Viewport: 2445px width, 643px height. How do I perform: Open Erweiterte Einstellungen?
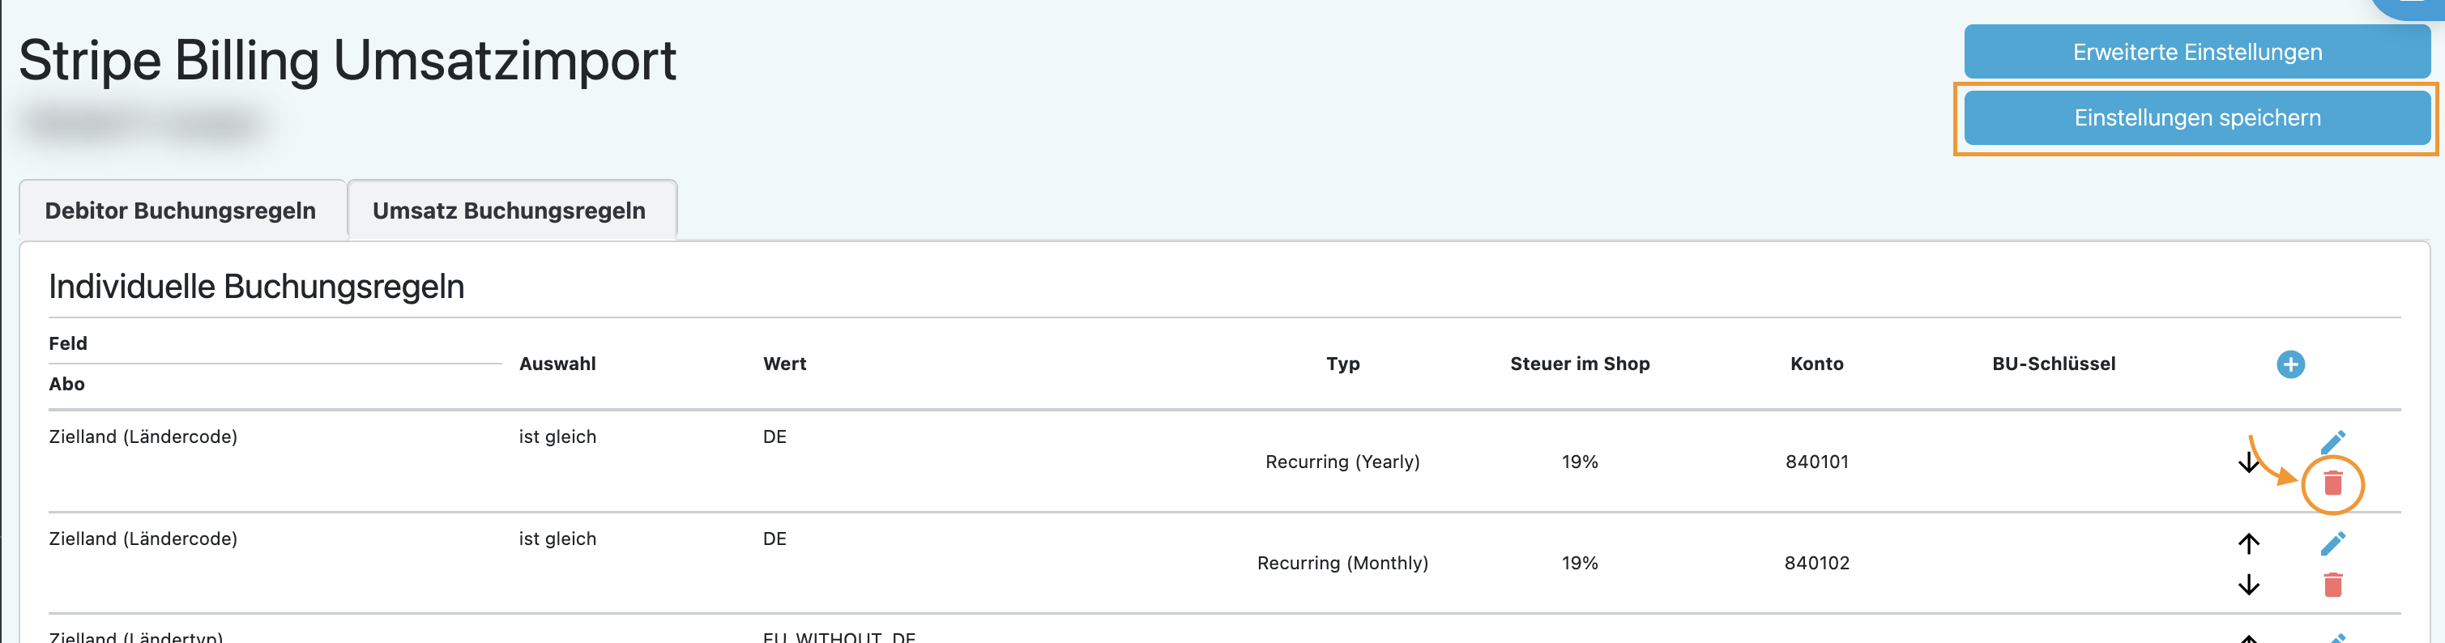coord(2196,52)
